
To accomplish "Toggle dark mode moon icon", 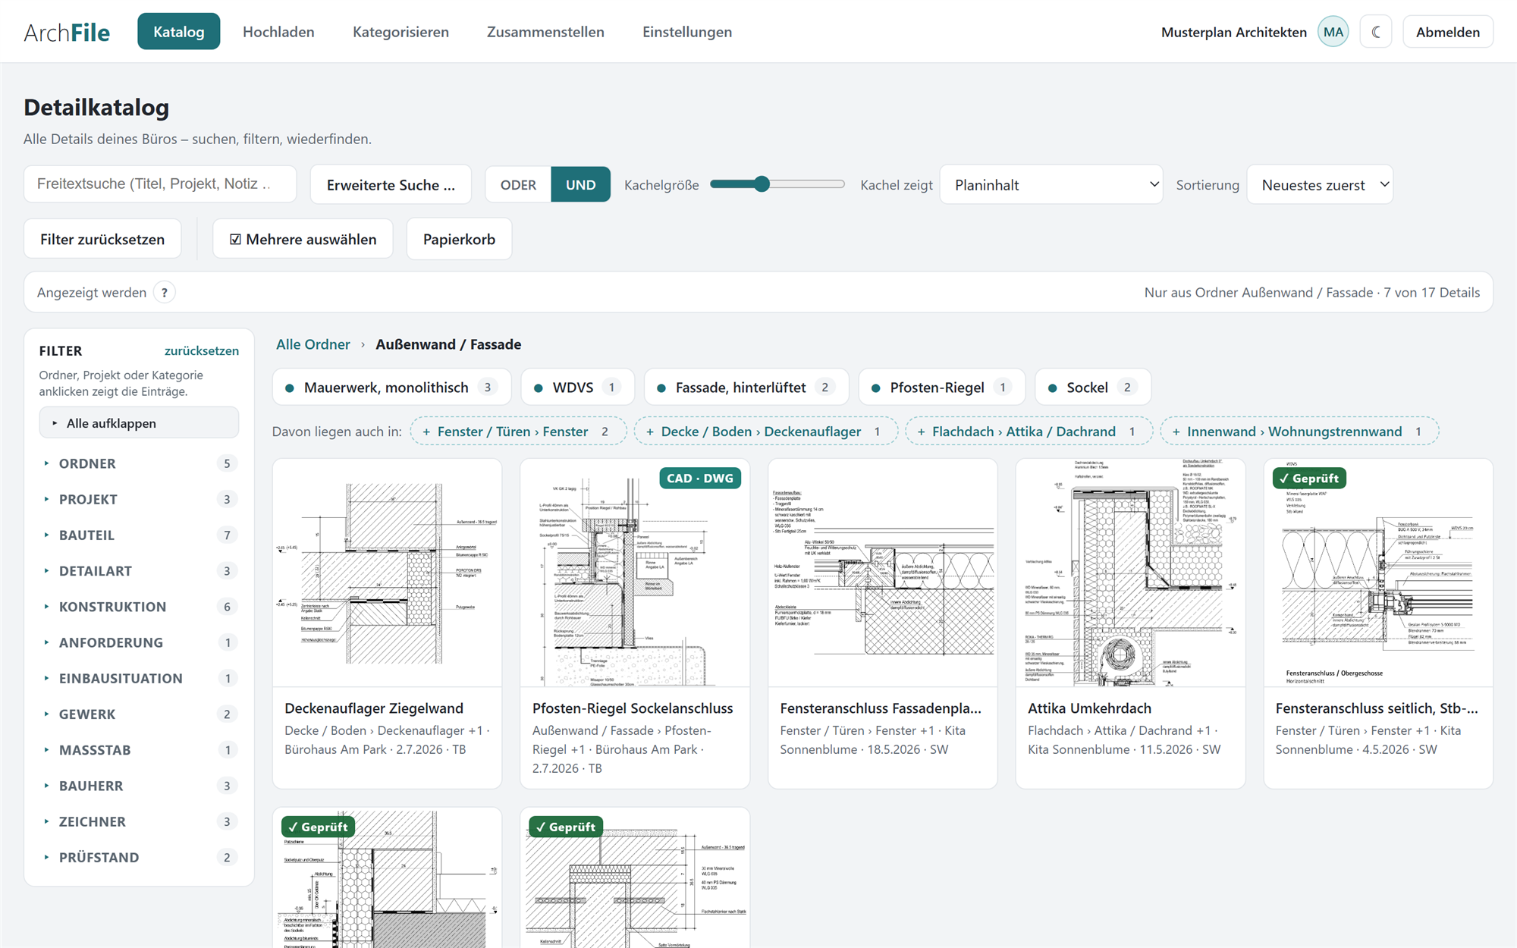I will pyautogui.click(x=1376, y=32).
